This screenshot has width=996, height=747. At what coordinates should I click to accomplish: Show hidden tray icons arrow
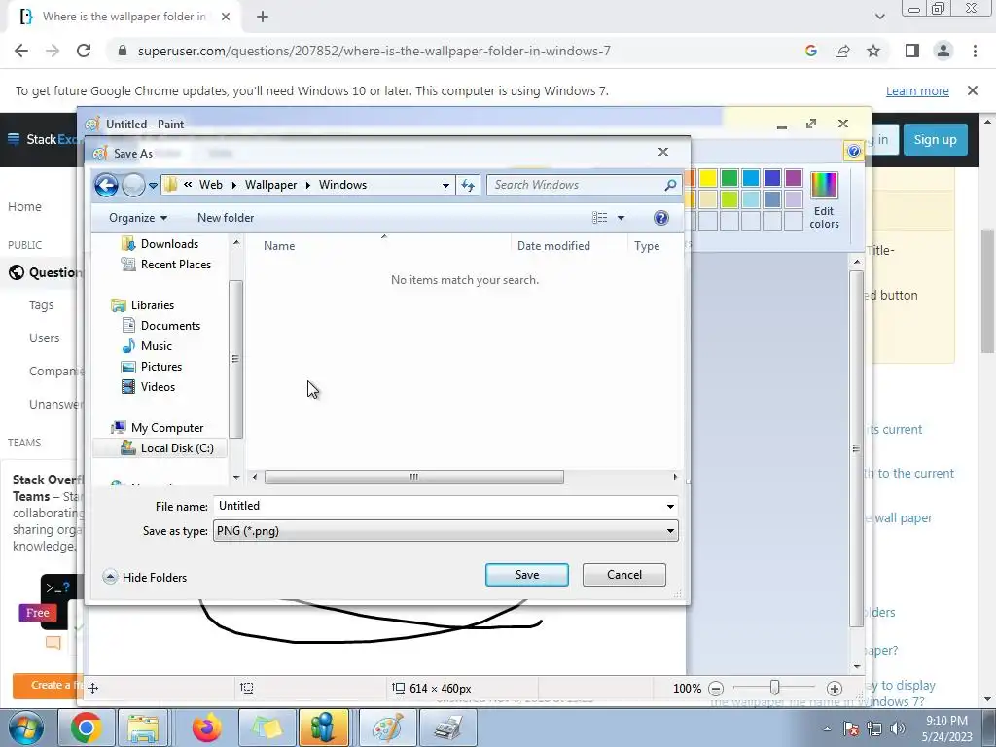tap(827, 729)
